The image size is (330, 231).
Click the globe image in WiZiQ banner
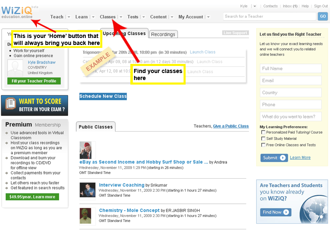click(313, 210)
